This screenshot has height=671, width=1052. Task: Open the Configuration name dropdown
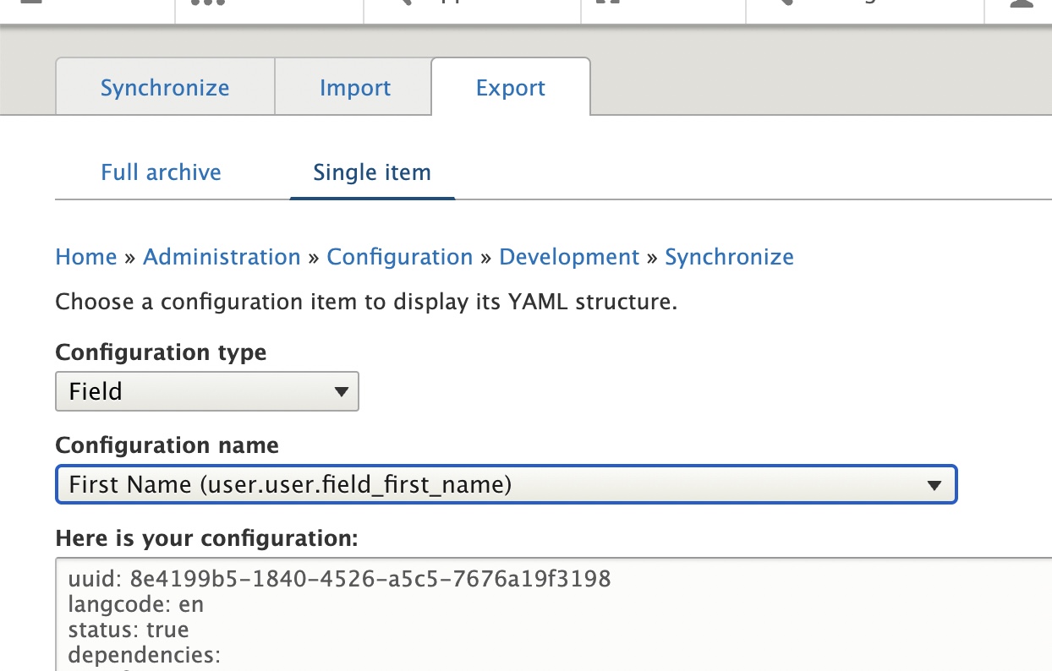[x=506, y=485]
